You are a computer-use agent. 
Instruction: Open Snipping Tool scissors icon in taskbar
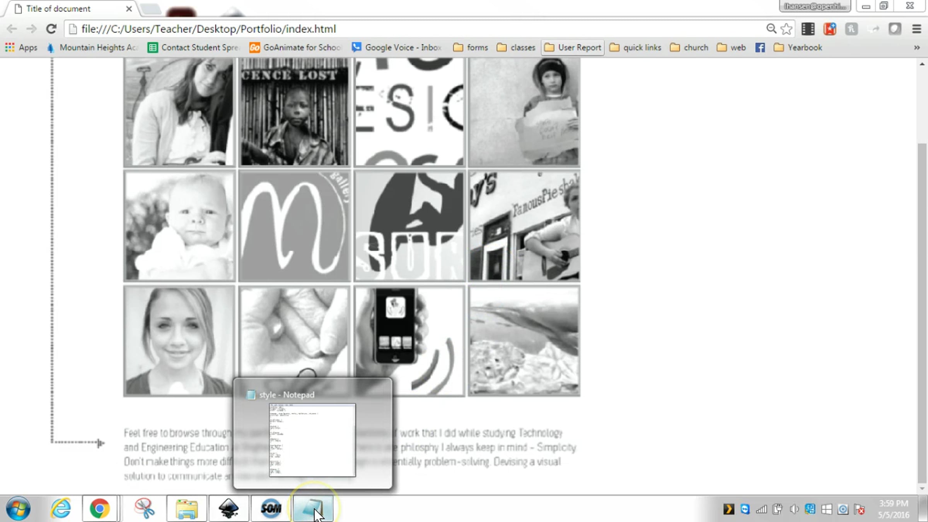click(x=144, y=508)
